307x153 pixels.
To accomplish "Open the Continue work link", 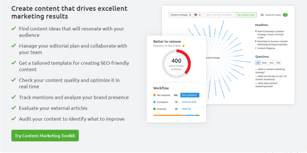I will [189, 102].
